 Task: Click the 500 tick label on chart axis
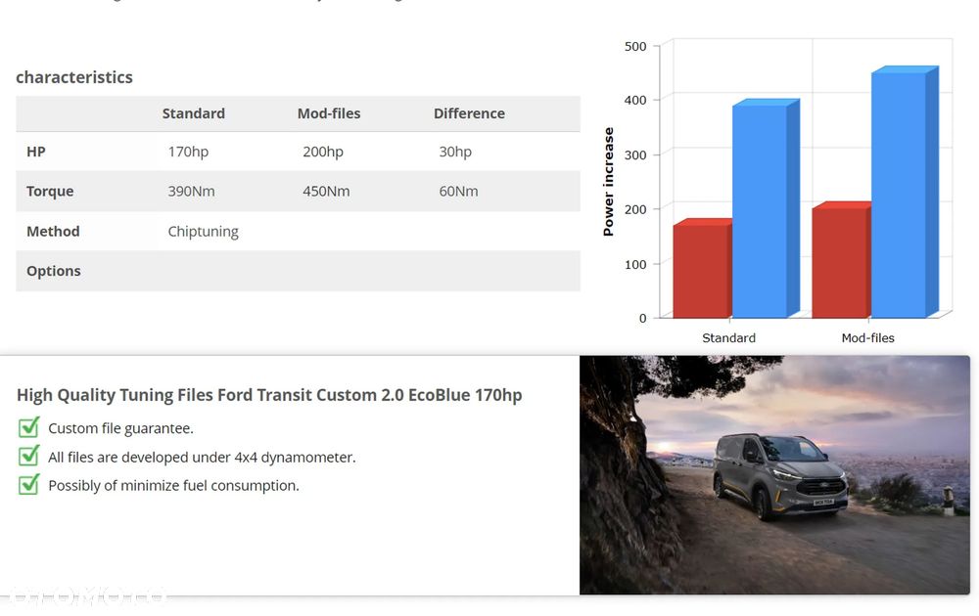click(635, 47)
